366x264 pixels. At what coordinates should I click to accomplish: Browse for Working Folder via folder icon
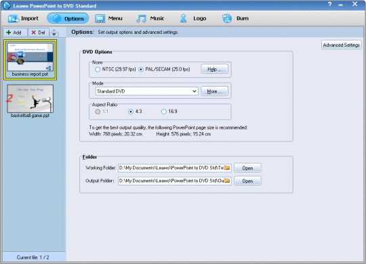click(227, 168)
